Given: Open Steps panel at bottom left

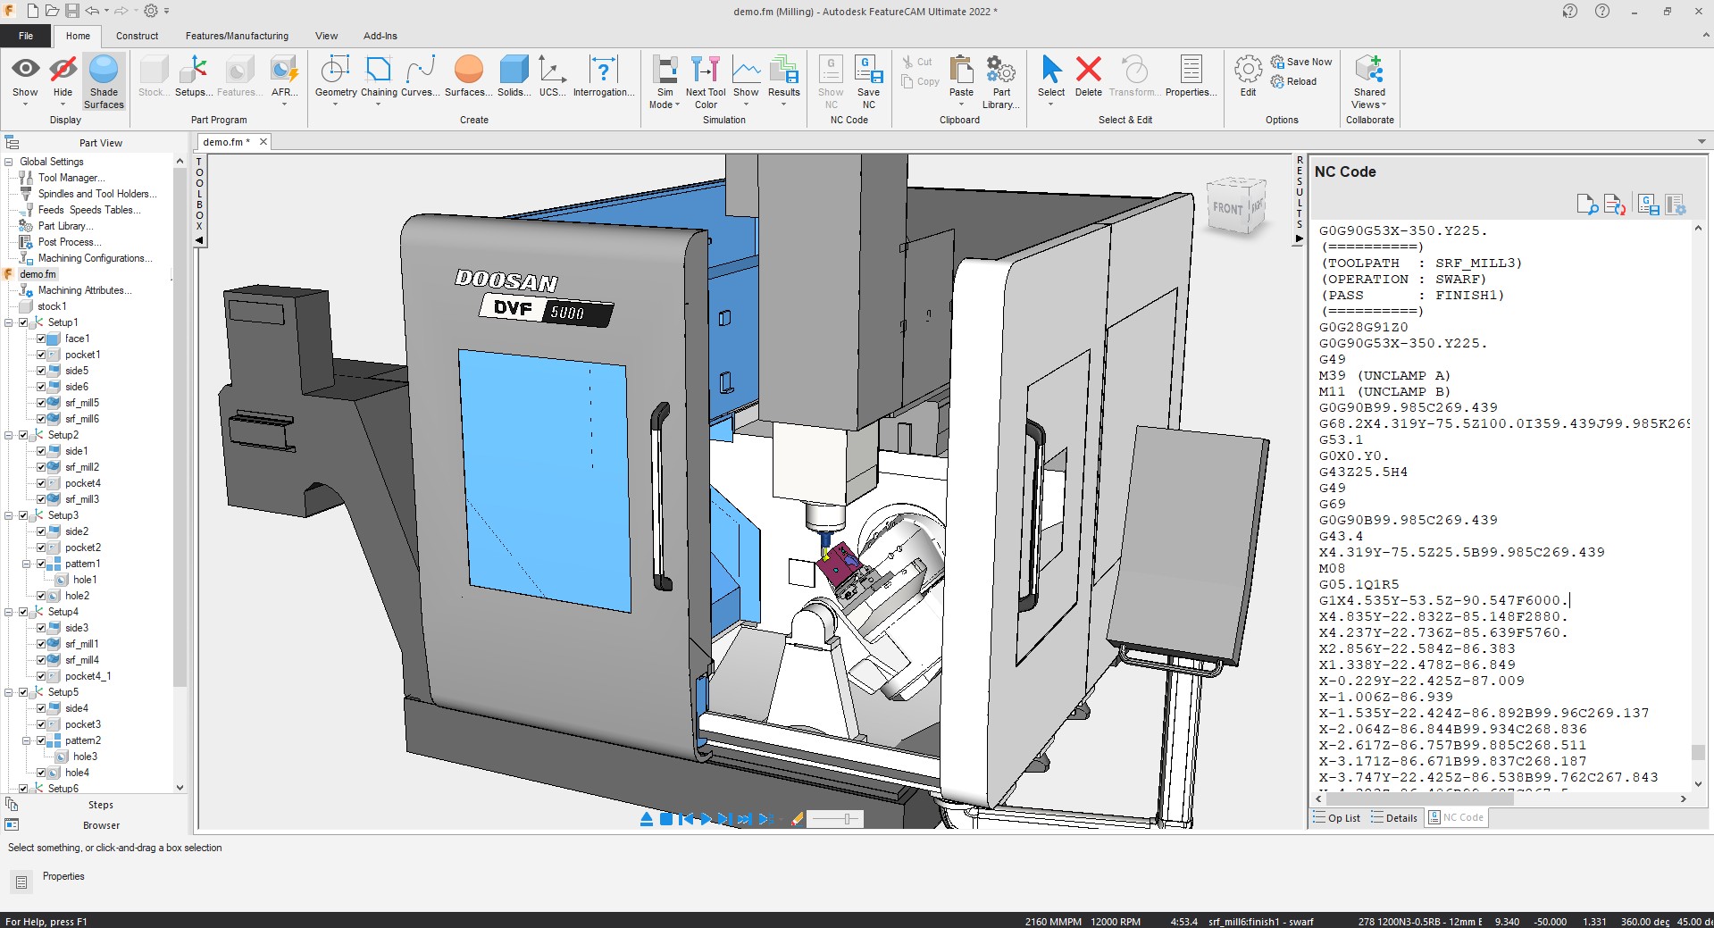Looking at the screenshot, I should (x=101, y=805).
